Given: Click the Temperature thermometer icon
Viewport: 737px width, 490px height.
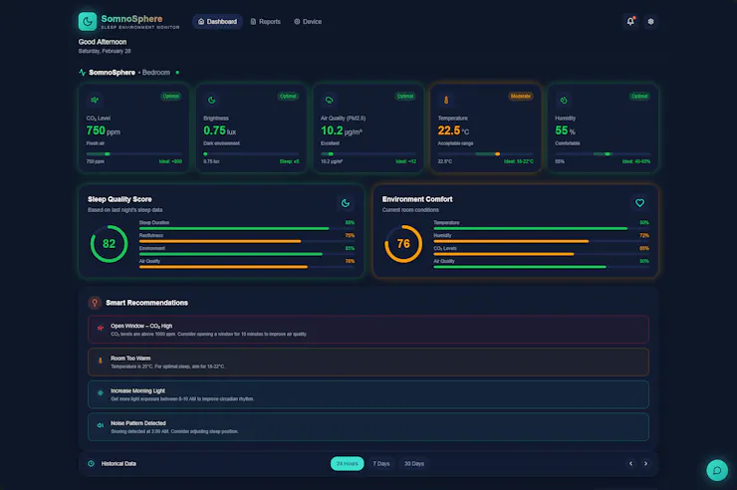Looking at the screenshot, I should pyautogui.click(x=446, y=100).
